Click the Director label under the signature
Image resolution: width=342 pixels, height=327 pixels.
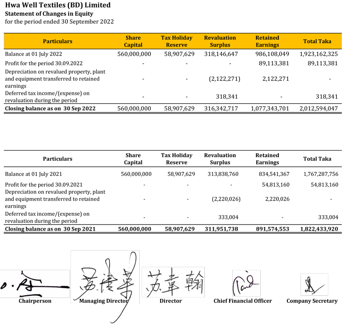tap(171, 301)
